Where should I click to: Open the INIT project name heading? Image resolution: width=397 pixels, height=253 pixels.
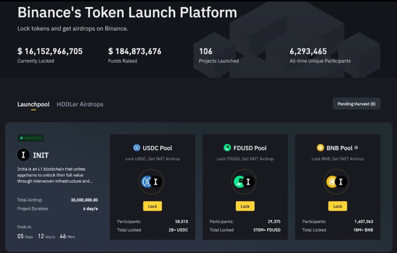click(x=41, y=155)
